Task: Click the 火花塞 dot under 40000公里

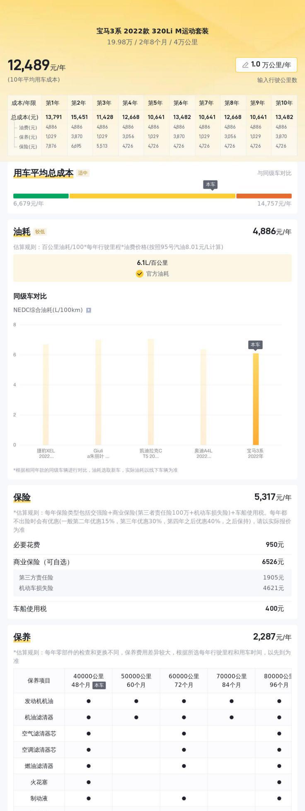Action: 89,782
